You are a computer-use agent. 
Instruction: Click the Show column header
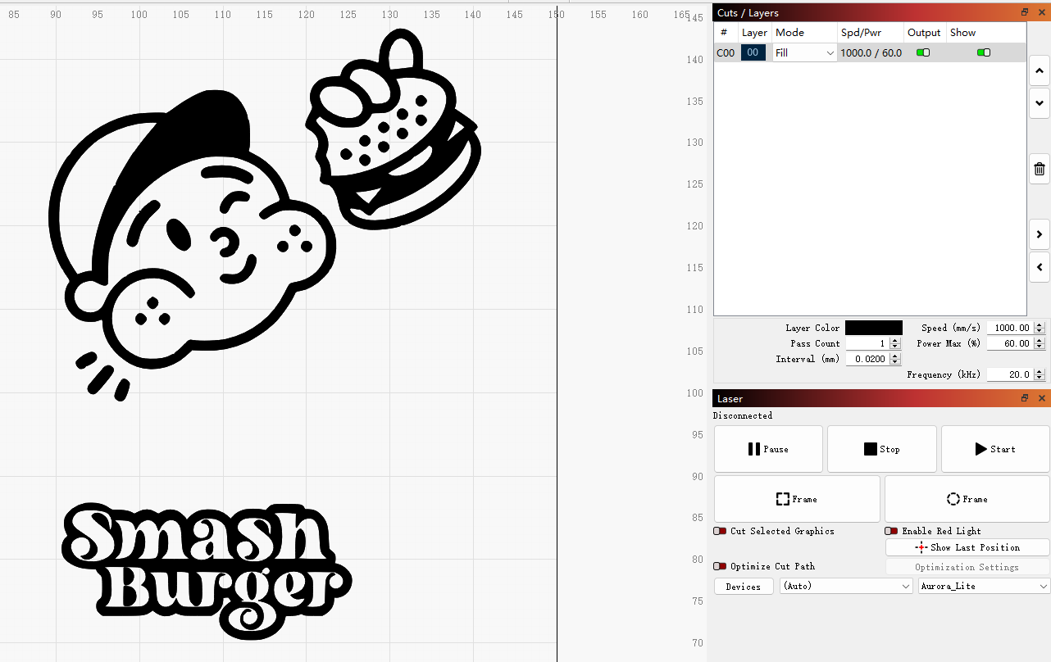click(x=985, y=33)
